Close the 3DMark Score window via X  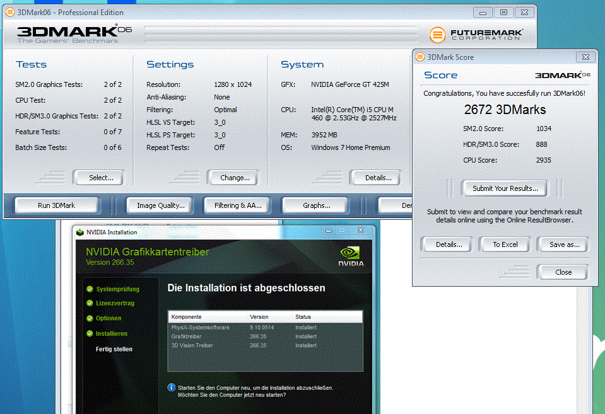click(x=585, y=57)
